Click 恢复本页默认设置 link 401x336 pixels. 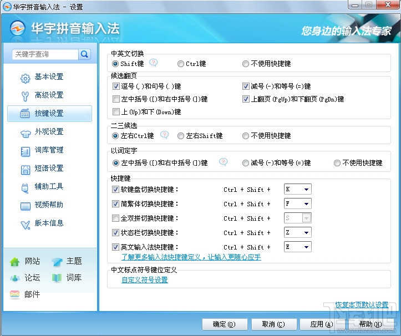[x=362, y=305]
